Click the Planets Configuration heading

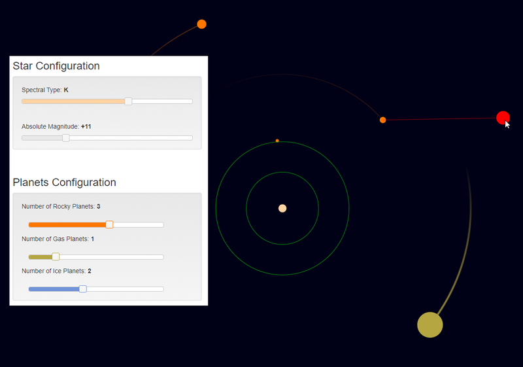(64, 183)
